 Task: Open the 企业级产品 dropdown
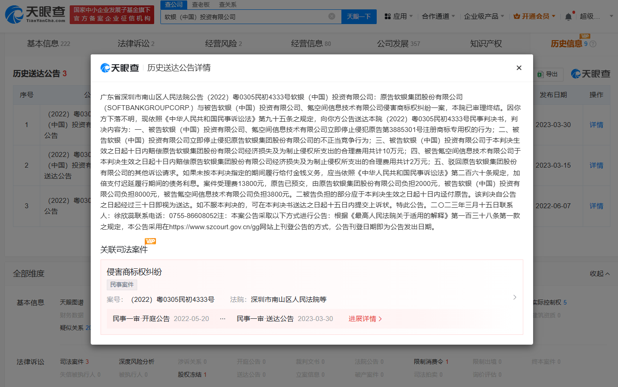click(x=484, y=16)
